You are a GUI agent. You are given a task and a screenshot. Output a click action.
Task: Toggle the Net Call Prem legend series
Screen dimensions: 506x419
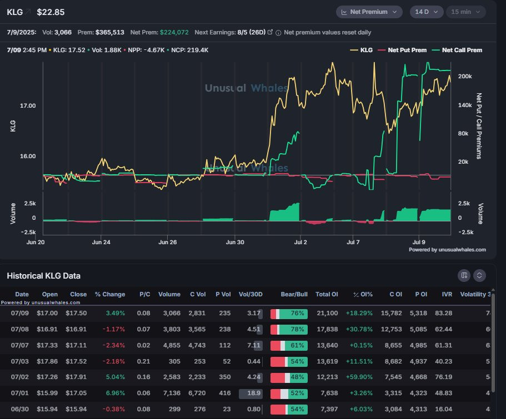(x=457, y=50)
